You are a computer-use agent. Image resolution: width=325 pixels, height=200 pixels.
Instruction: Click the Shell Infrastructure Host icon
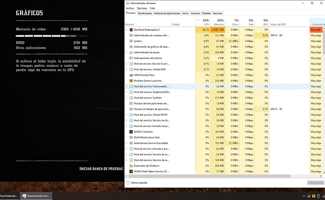coord(131,138)
